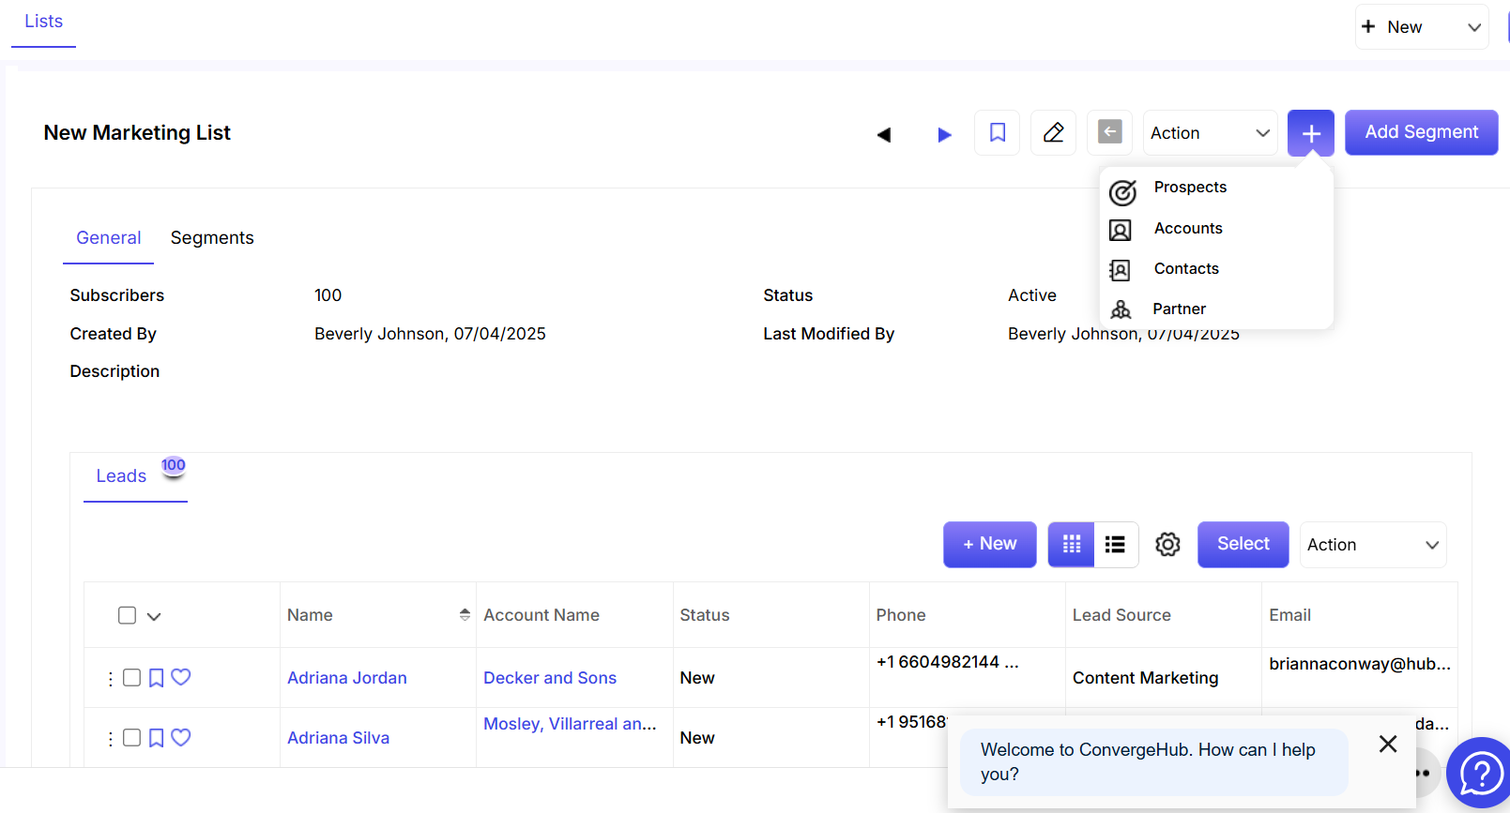Click the New Marketing List title
This screenshot has height=813, width=1510.
click(137, 132)
